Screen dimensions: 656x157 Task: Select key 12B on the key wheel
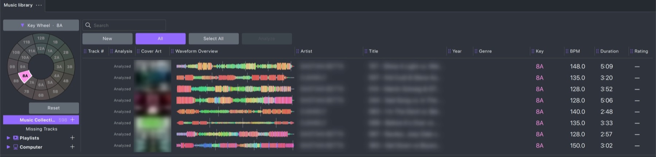pyautogui.click(x=41, y=38)
